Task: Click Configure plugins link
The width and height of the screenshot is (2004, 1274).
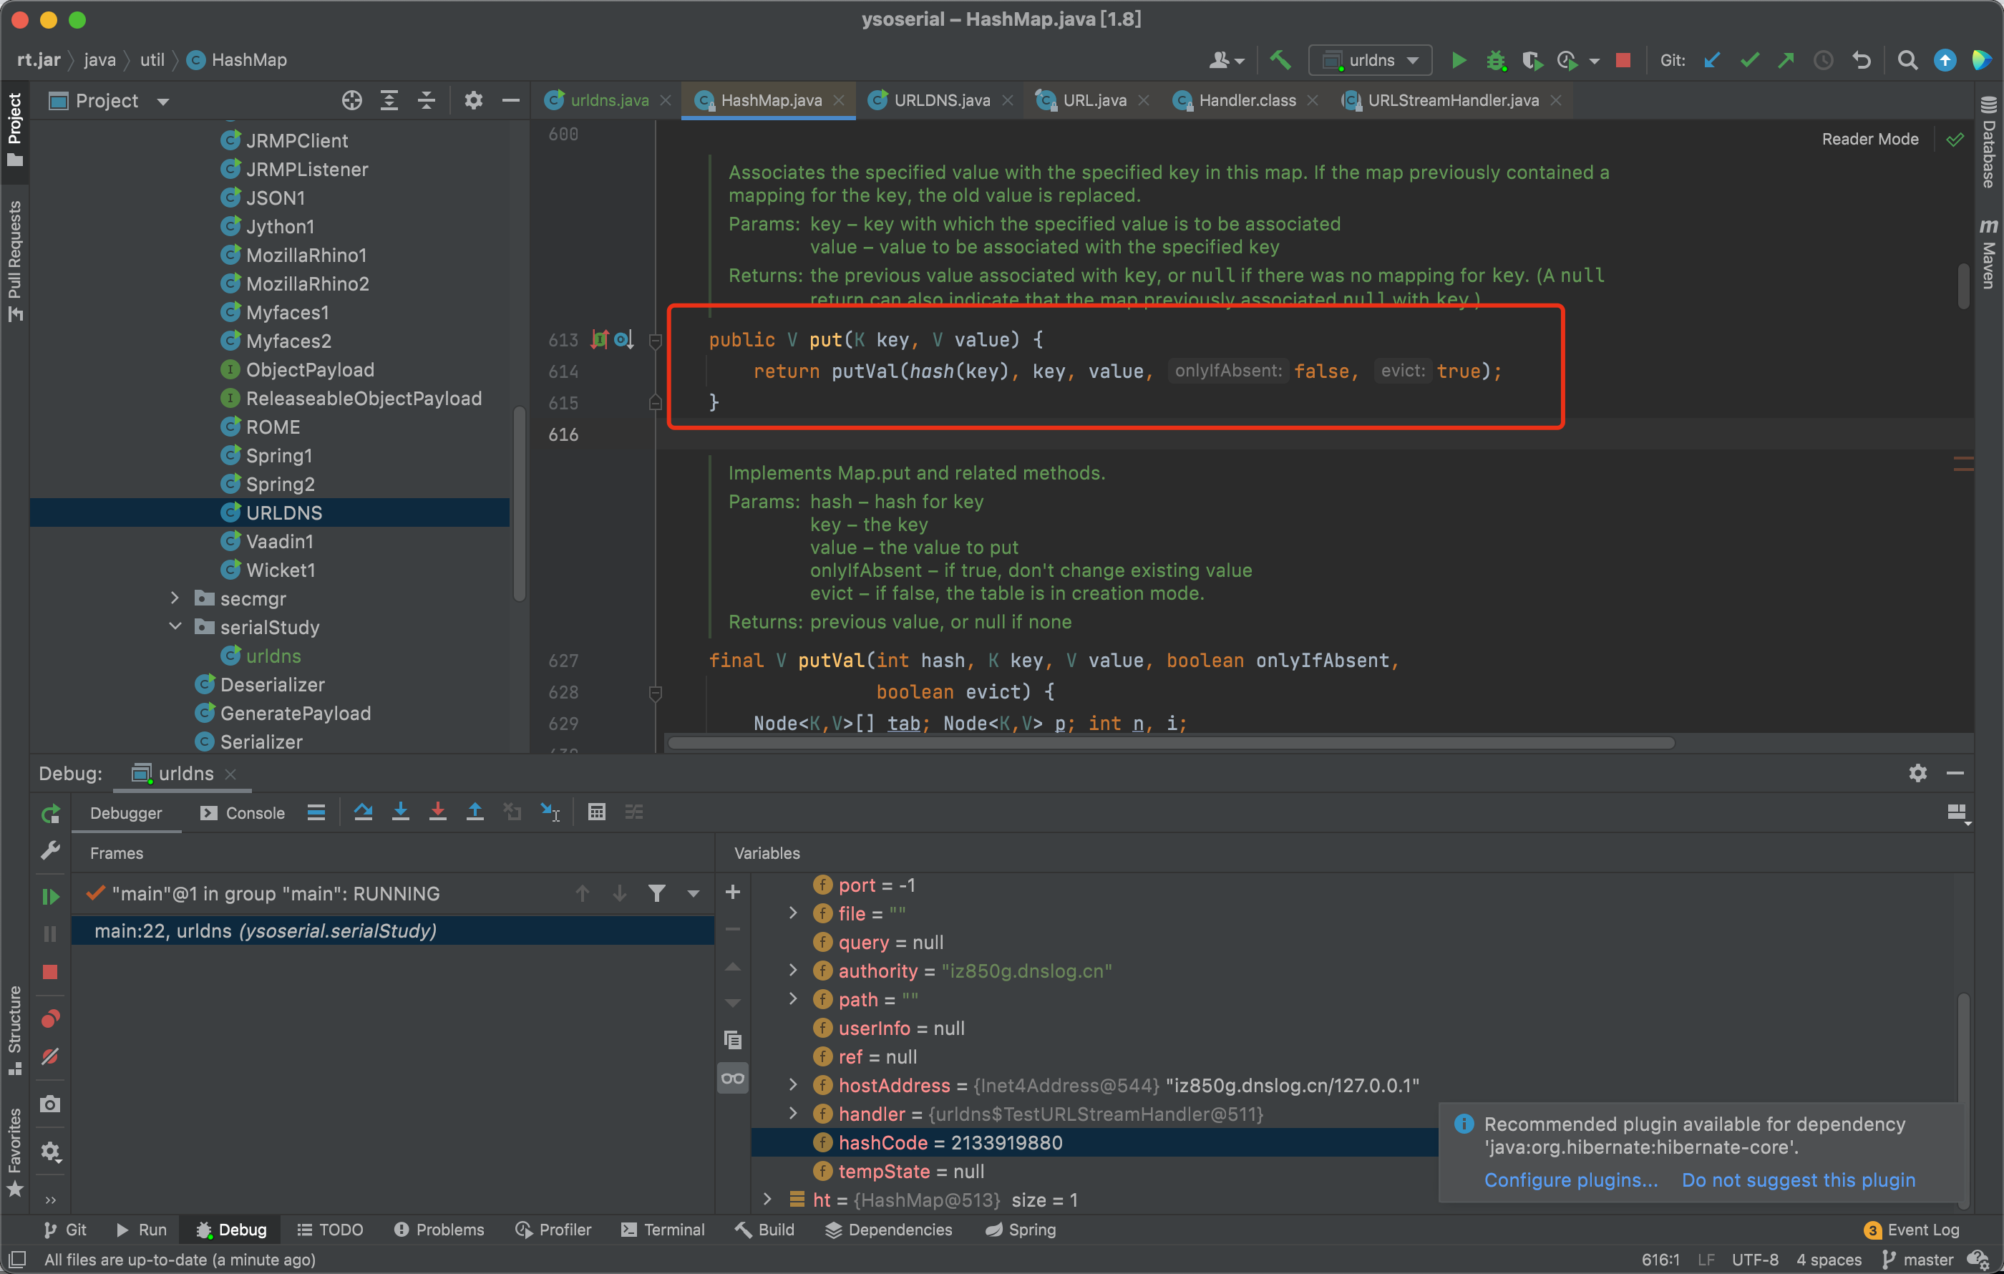Action: tap(1570, 1180)
